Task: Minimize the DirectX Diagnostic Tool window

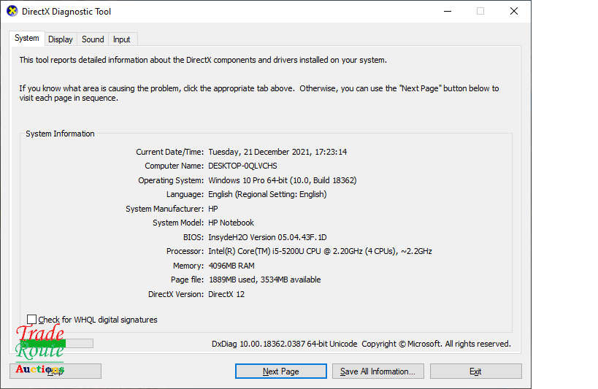Action: click(x=446, y=12)
